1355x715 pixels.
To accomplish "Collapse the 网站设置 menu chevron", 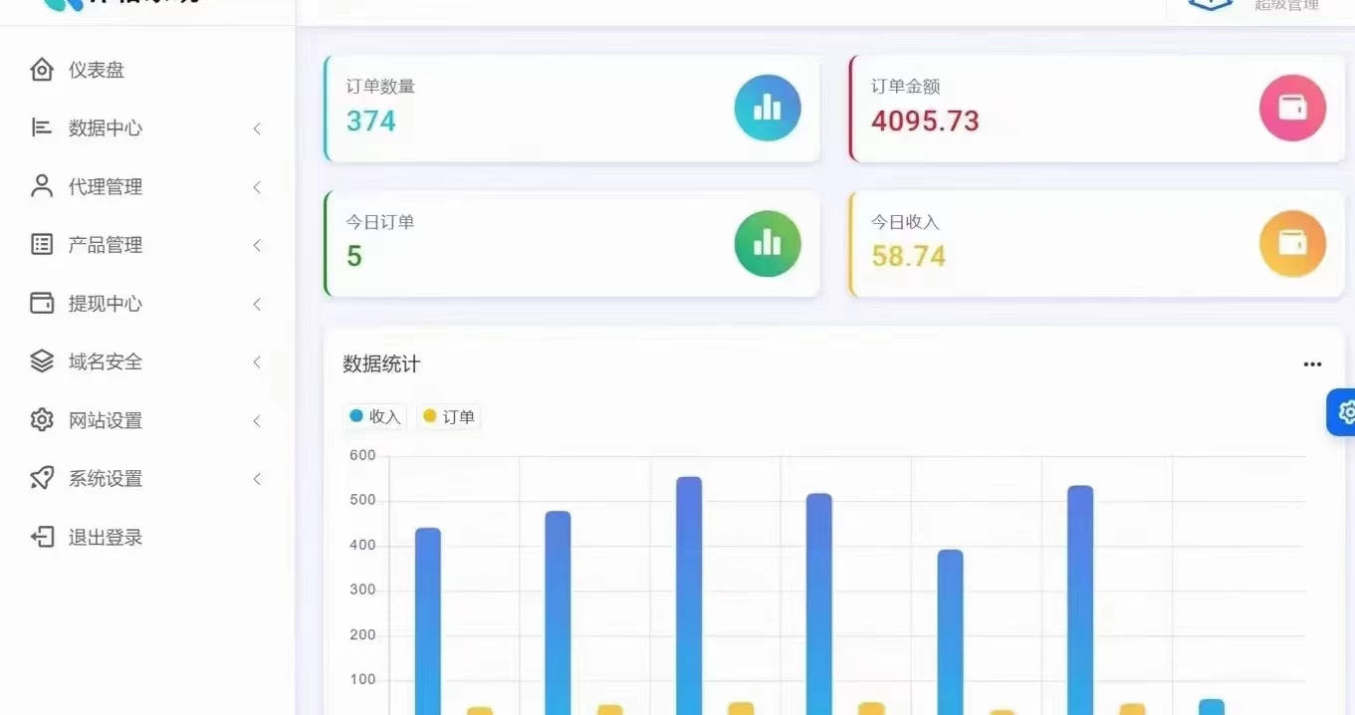I will [257, 420].
